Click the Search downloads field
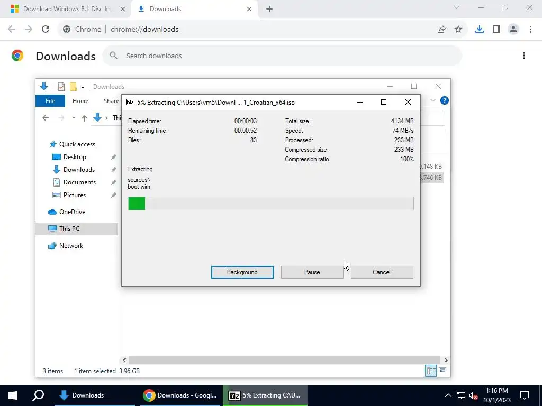Viewport: 542px width, 406px height. (x=282, y=56)
